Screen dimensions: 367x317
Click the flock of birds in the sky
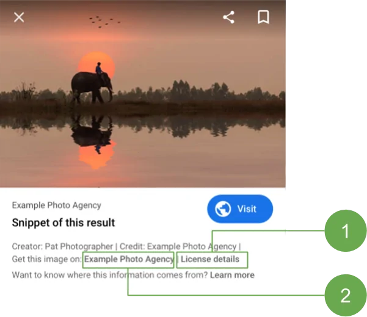104,22
